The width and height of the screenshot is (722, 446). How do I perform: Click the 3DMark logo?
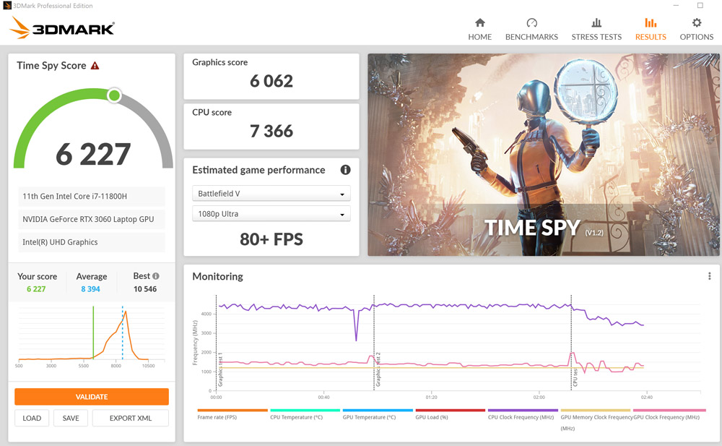61,27
